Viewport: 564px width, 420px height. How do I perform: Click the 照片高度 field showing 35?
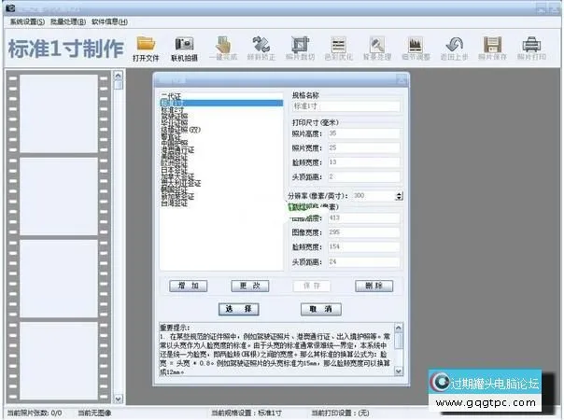[x=363, y=133]
